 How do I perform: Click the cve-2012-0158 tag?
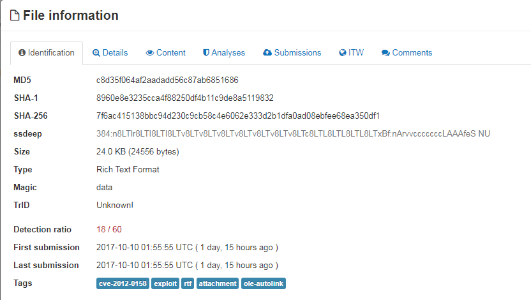click(x=123, y=283)
